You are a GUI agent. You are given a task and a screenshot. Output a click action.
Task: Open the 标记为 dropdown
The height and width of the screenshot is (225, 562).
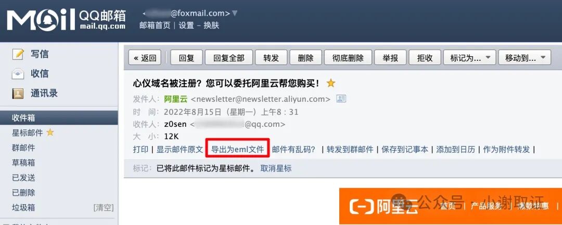[469, 58]
